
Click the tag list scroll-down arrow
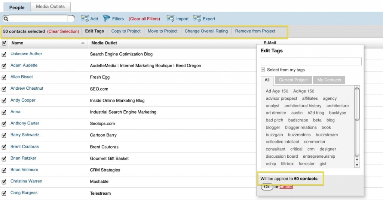pos(357,165)
